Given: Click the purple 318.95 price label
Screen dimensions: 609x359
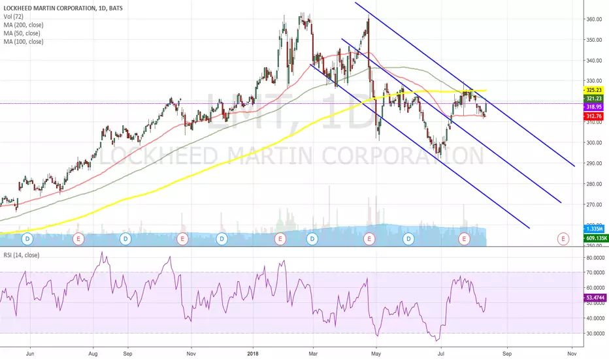Looking at the screenshot, I should [x=593, y=107].
